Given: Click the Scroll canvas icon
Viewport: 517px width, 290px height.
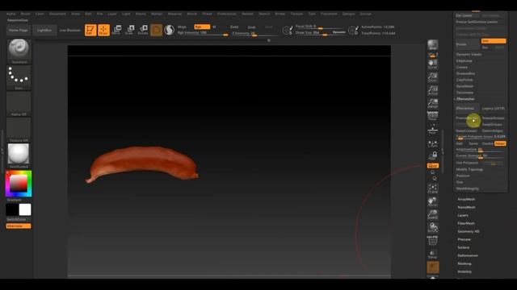Looking at the screenshot, I should click(433, 64).
